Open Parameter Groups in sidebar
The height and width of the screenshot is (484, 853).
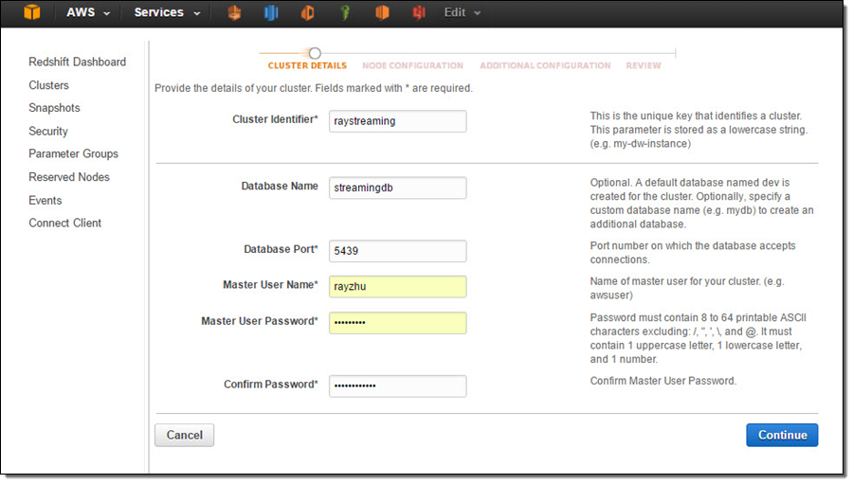click(x=73, y=153)
